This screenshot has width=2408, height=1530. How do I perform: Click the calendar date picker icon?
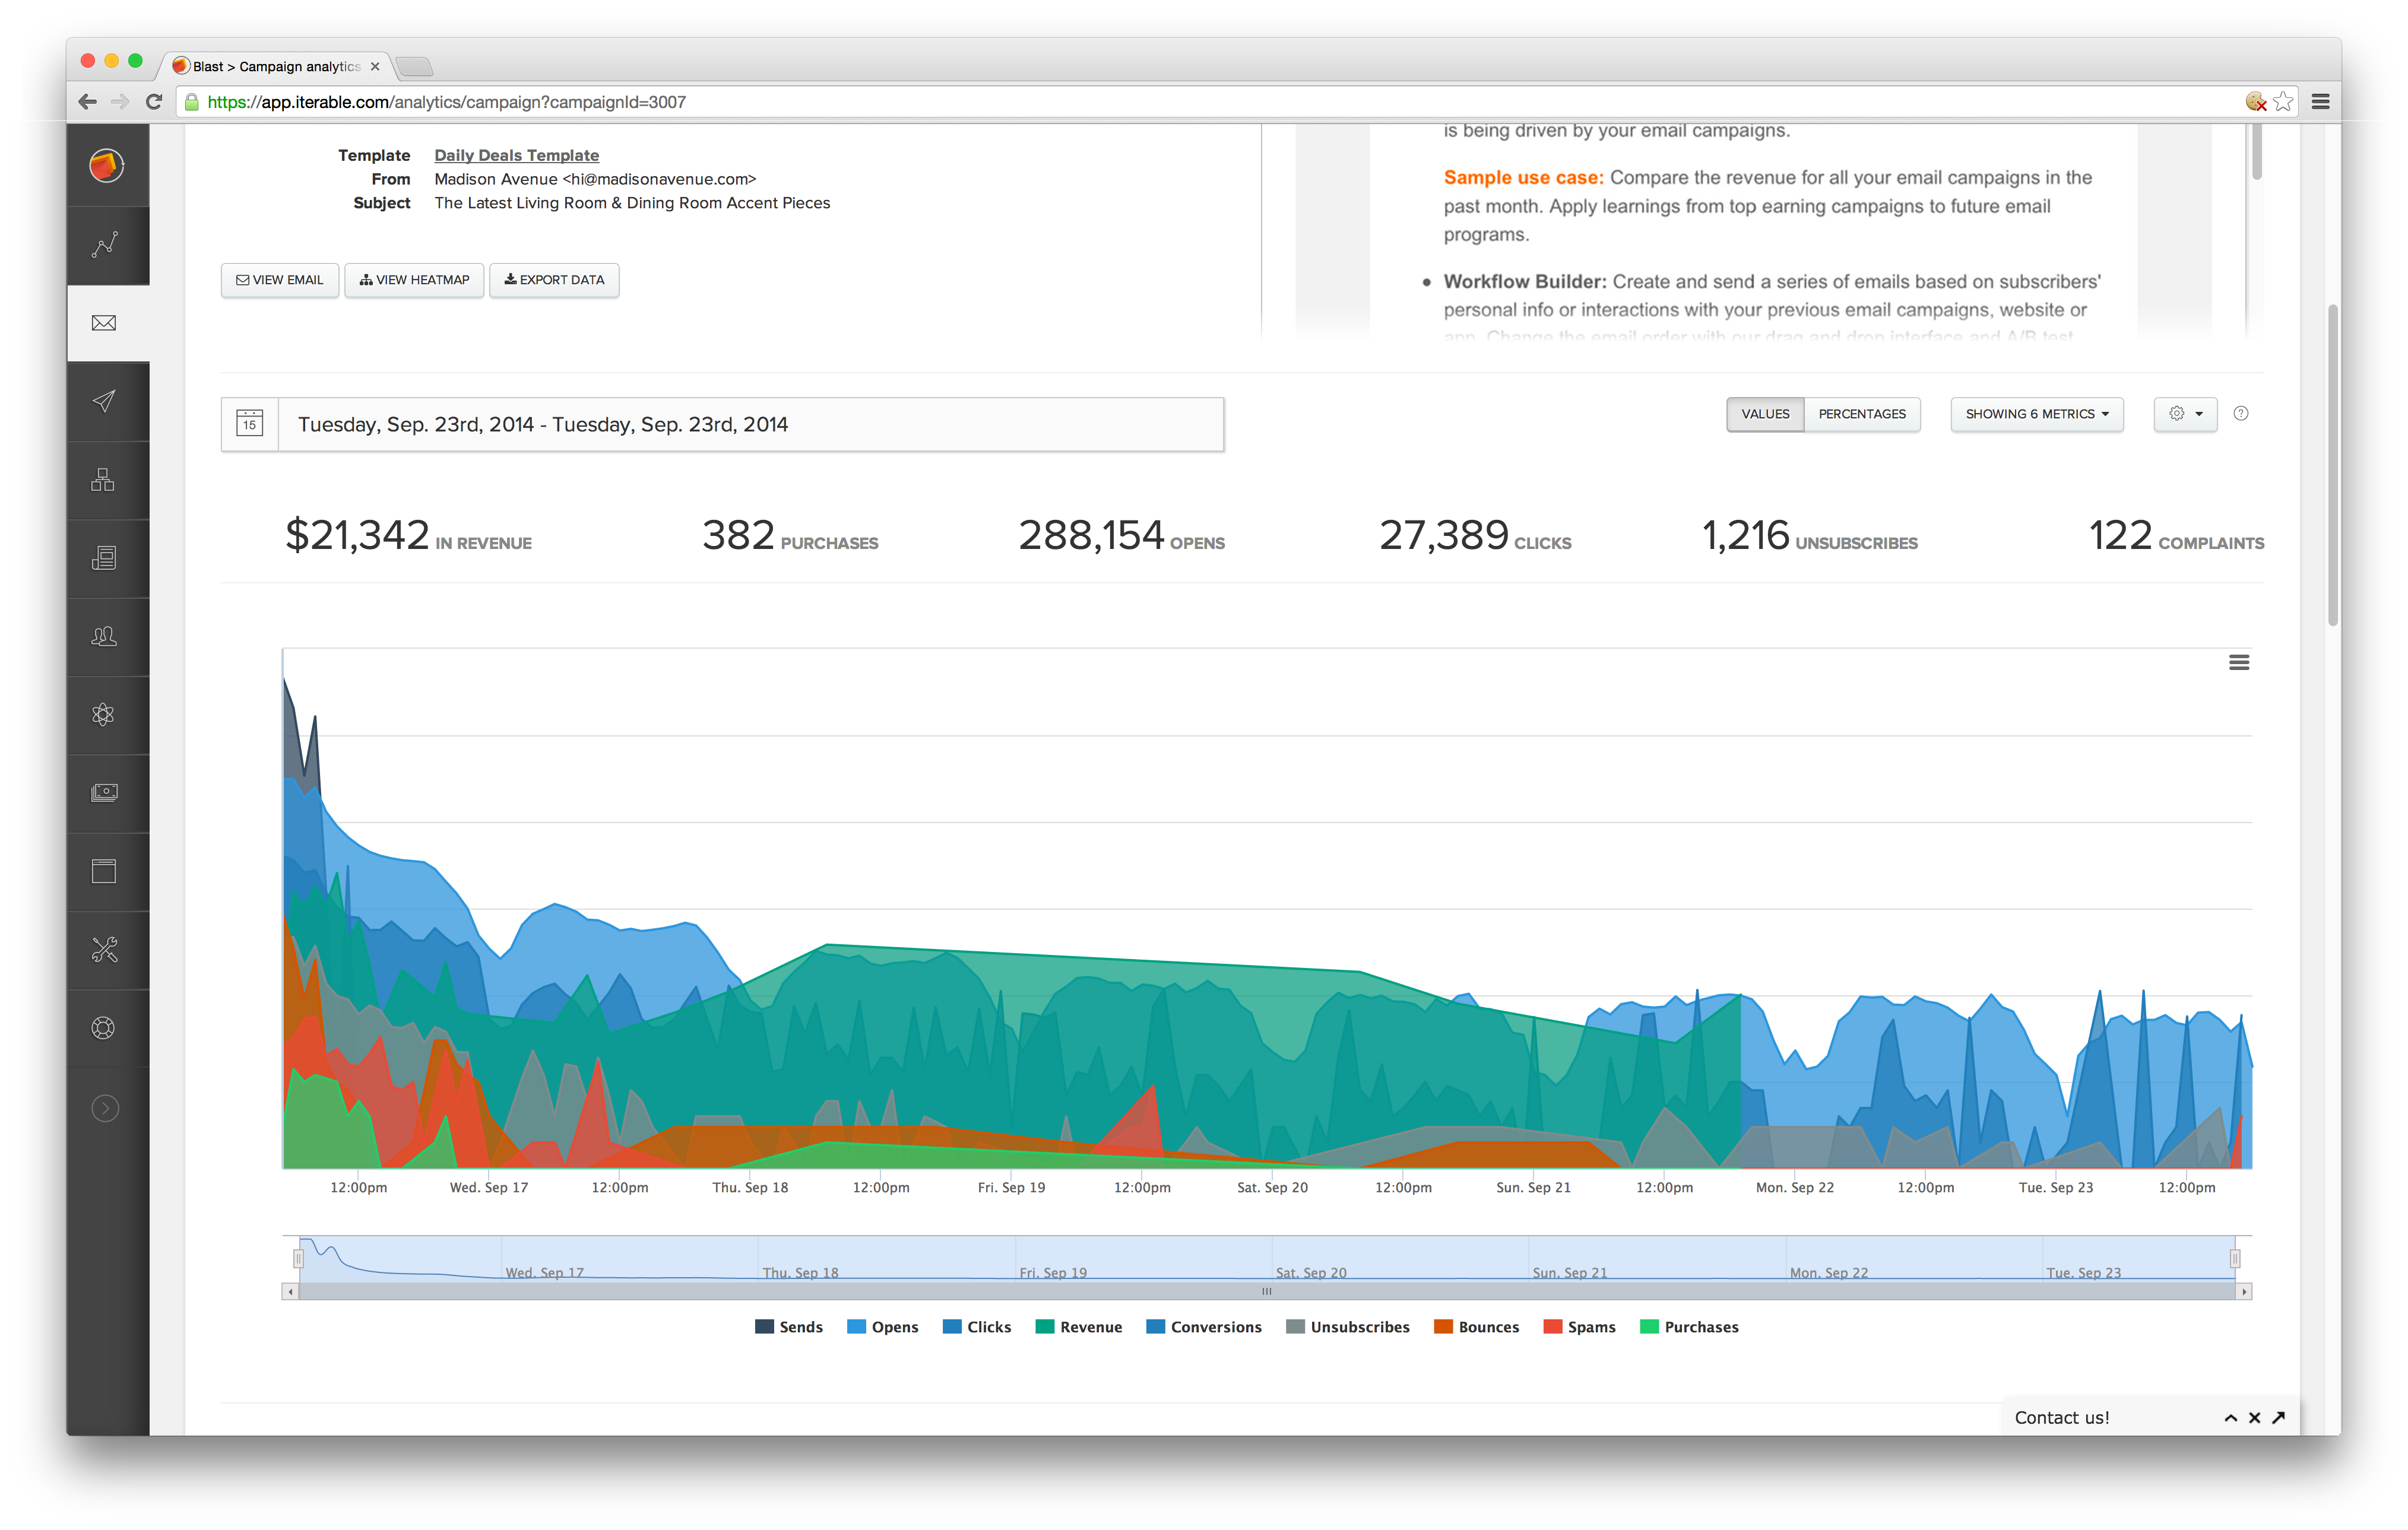(250, 424)
